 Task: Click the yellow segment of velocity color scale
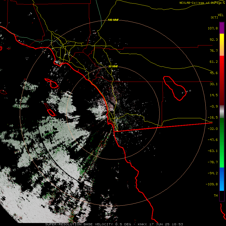pos(222,45)
